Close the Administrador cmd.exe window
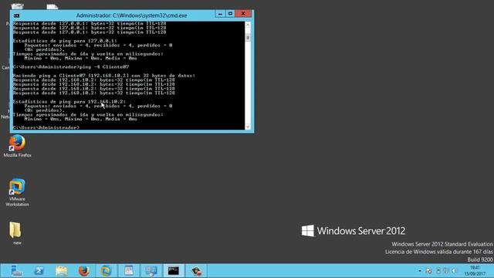 [243, 14]
